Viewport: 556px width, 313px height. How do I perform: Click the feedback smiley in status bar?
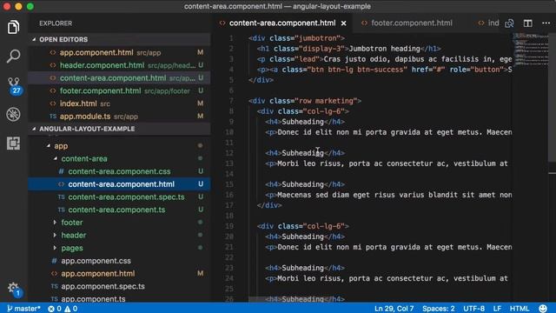click(542, 309)
